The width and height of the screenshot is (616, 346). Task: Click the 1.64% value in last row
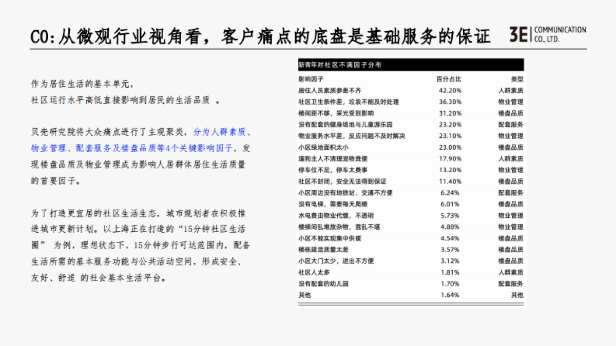point(450,295)
